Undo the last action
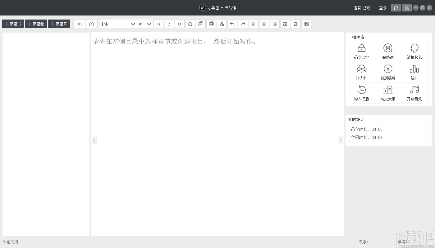Viewport: 435px width, 248px height. (232, 24)
